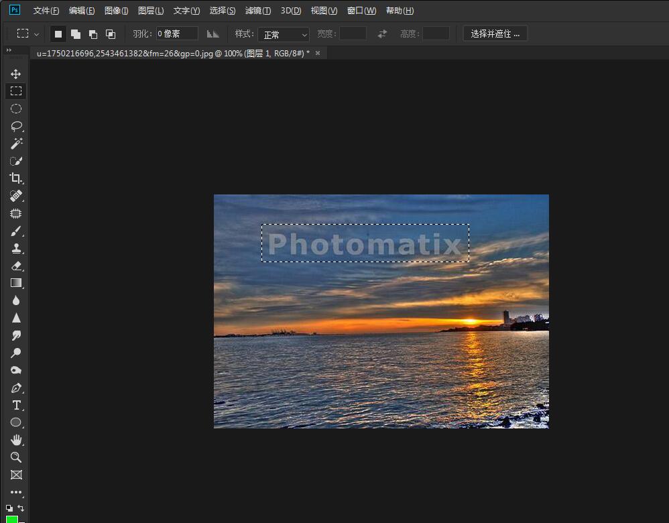This screenshot has height=523, width=669.
Task: Select the Lasso tool
Action: pyautogui.click(x=16, y=126)
